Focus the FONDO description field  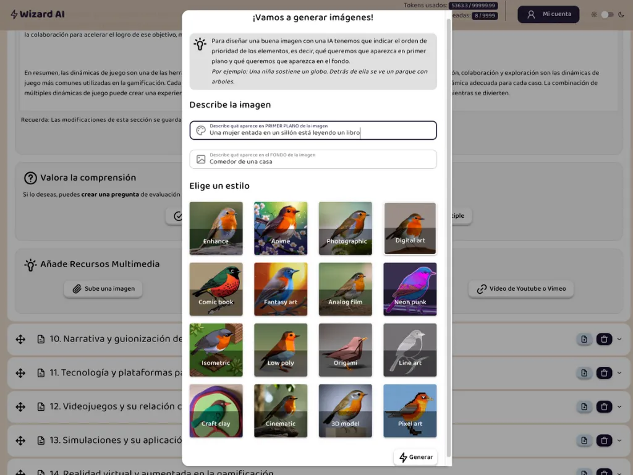click(x=313, y=159)
